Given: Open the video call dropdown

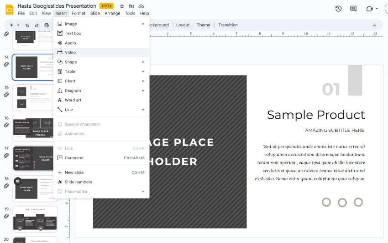Looking at the screenshot, I should pyautogui.click(x=377, y=9).
